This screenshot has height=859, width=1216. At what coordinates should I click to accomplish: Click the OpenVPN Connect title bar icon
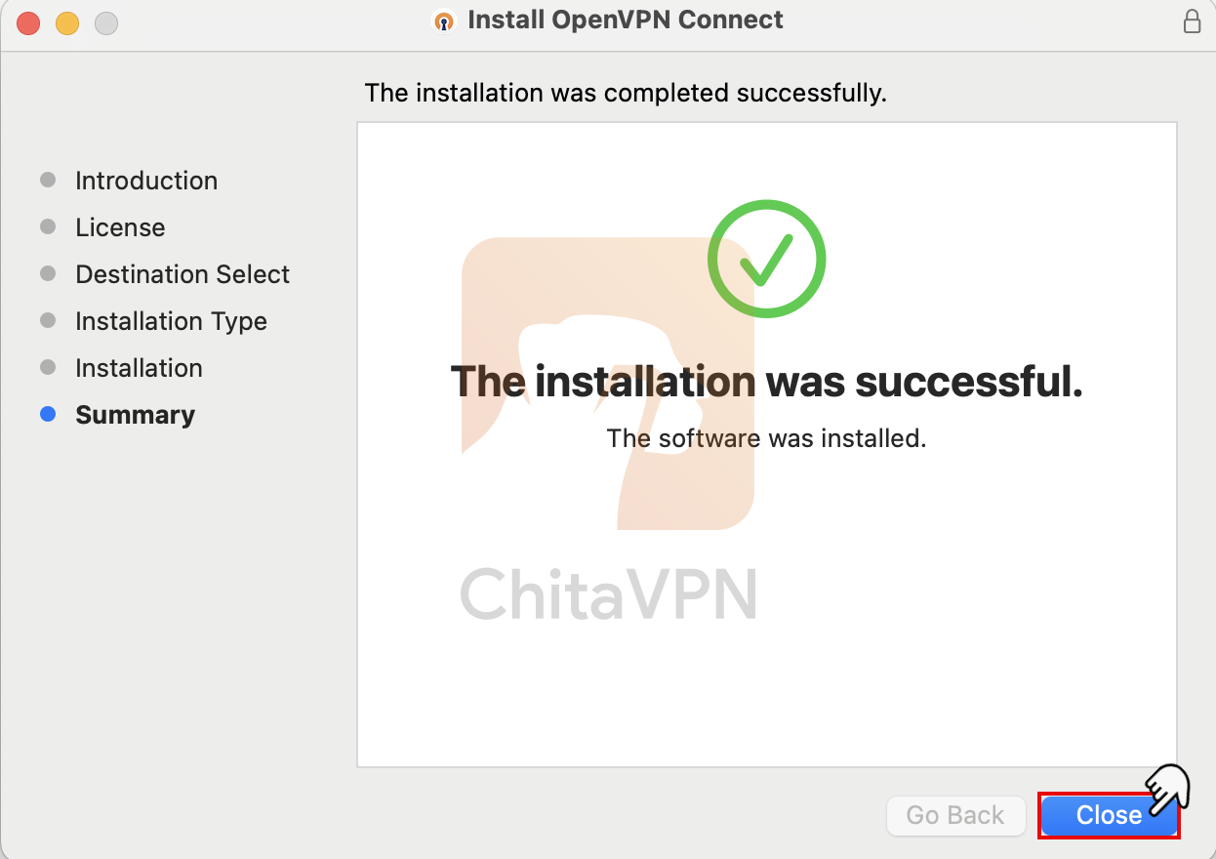coord(445,20)
